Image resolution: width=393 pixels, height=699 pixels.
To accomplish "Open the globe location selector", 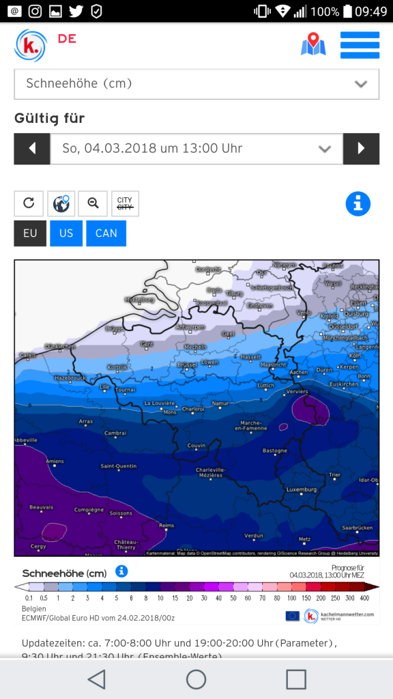I will click(61, 203).
